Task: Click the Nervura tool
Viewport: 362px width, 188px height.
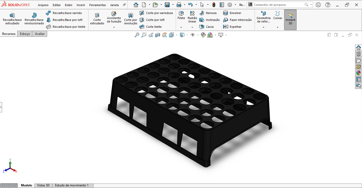Action: click(x=208, y=13)
